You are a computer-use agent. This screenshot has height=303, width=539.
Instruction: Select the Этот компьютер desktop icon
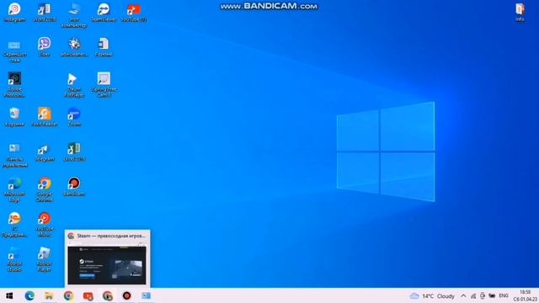pos(74,15)
